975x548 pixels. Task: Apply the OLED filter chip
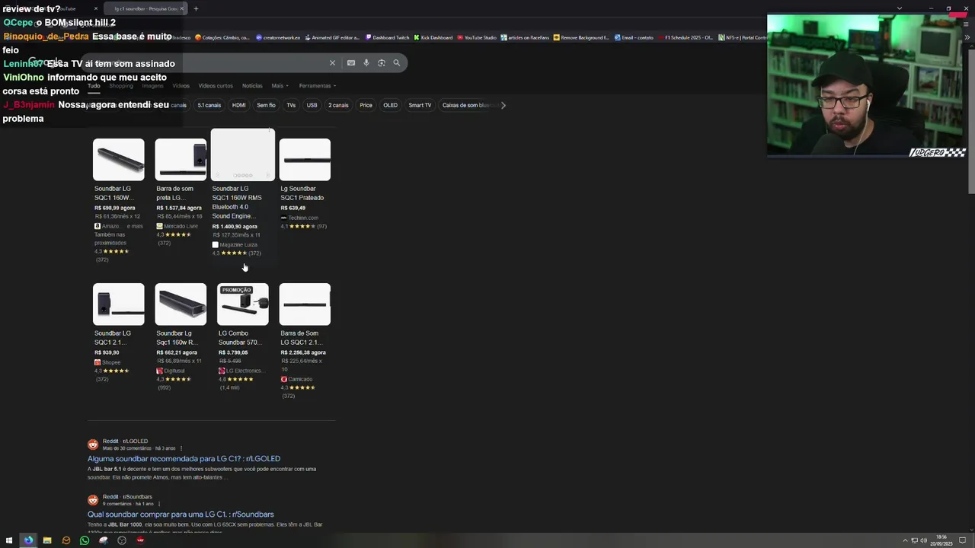pos(390,105)
